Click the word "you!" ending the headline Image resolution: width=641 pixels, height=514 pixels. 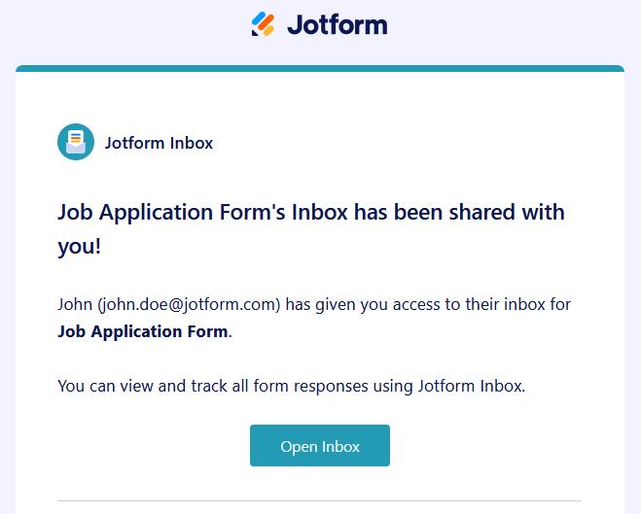pos(79,247)
